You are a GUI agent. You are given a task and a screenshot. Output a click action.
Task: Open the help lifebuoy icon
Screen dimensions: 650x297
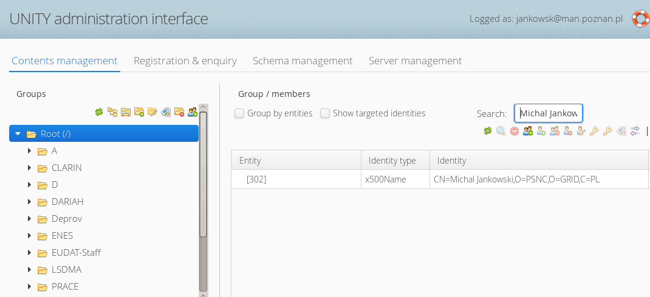[640, 19]
